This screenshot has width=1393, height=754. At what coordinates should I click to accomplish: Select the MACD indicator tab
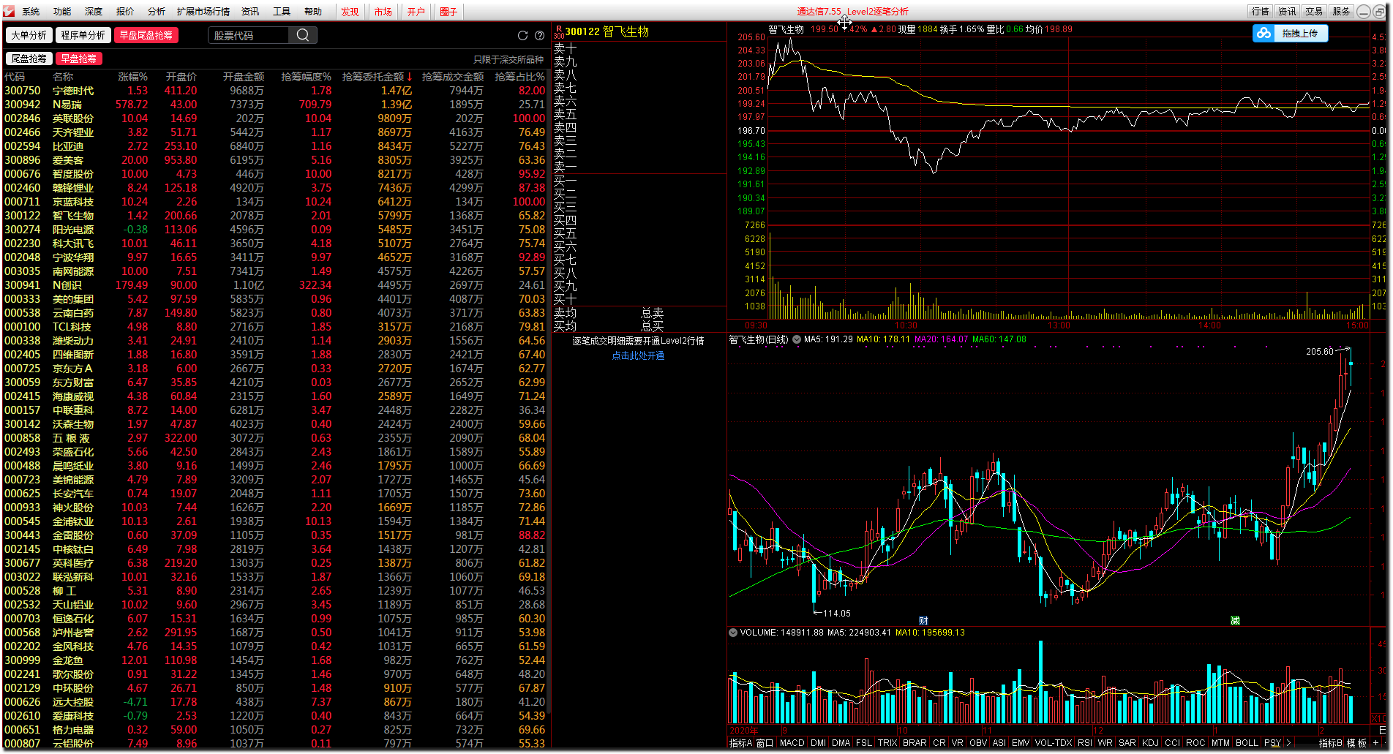click(x=792, y=743)
